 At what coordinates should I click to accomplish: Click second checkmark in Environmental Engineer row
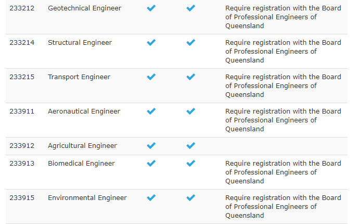tap(191, 198)
